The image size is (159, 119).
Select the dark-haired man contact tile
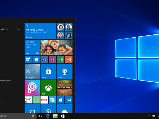[69, 35]
